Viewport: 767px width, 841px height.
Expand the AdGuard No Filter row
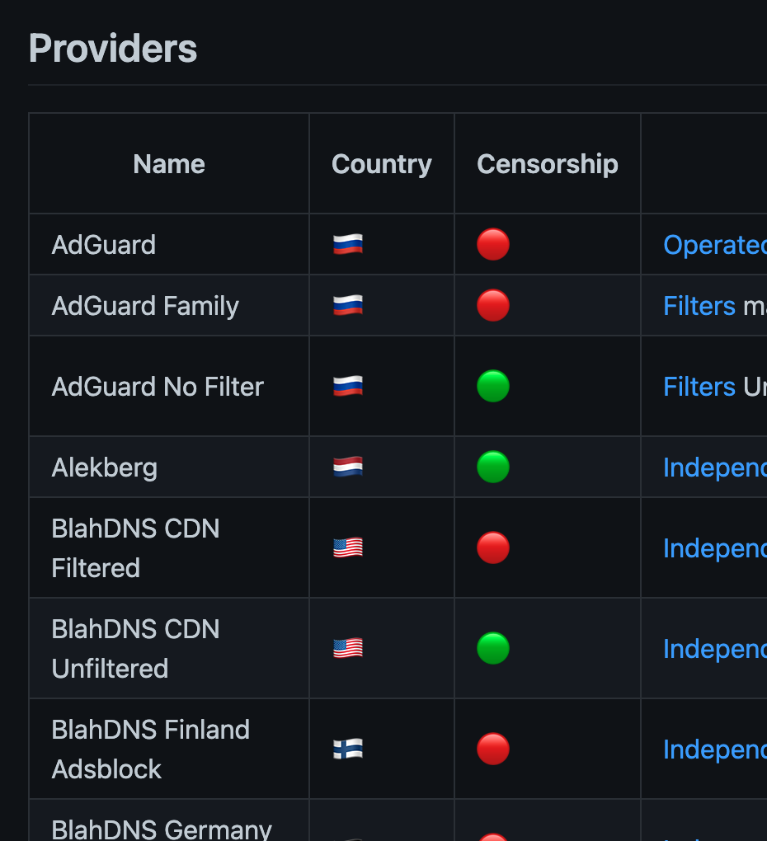[x=157, y=386]
